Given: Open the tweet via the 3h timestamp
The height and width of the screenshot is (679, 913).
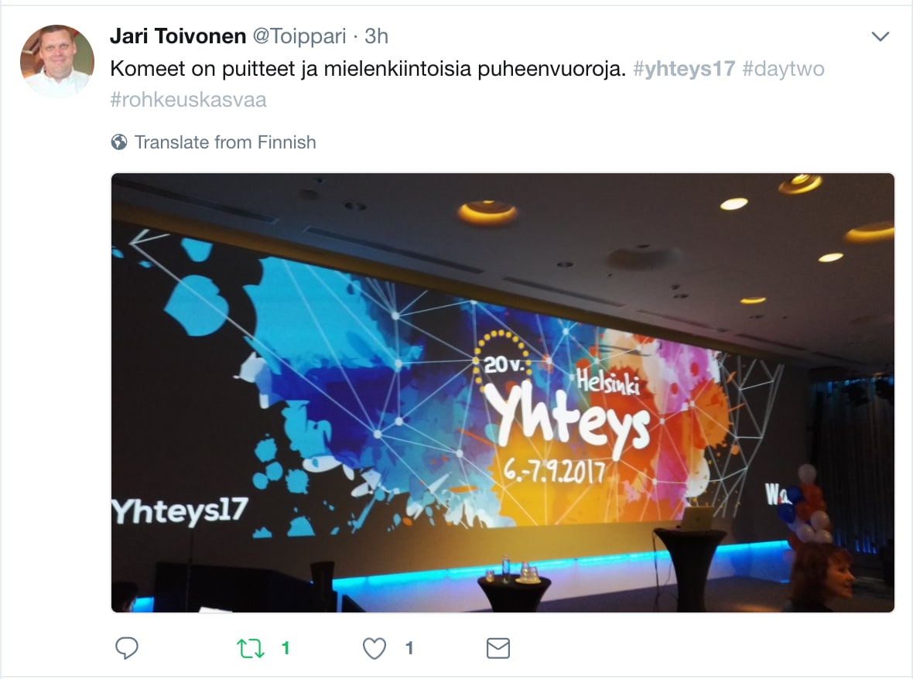Looking at the screenshot, I should [x=376, y=36].
